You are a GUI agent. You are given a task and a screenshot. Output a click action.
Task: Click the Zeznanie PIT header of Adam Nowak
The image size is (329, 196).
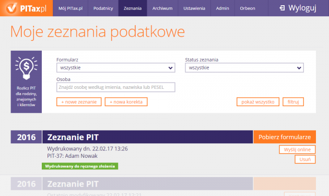[x=147, y=137]
